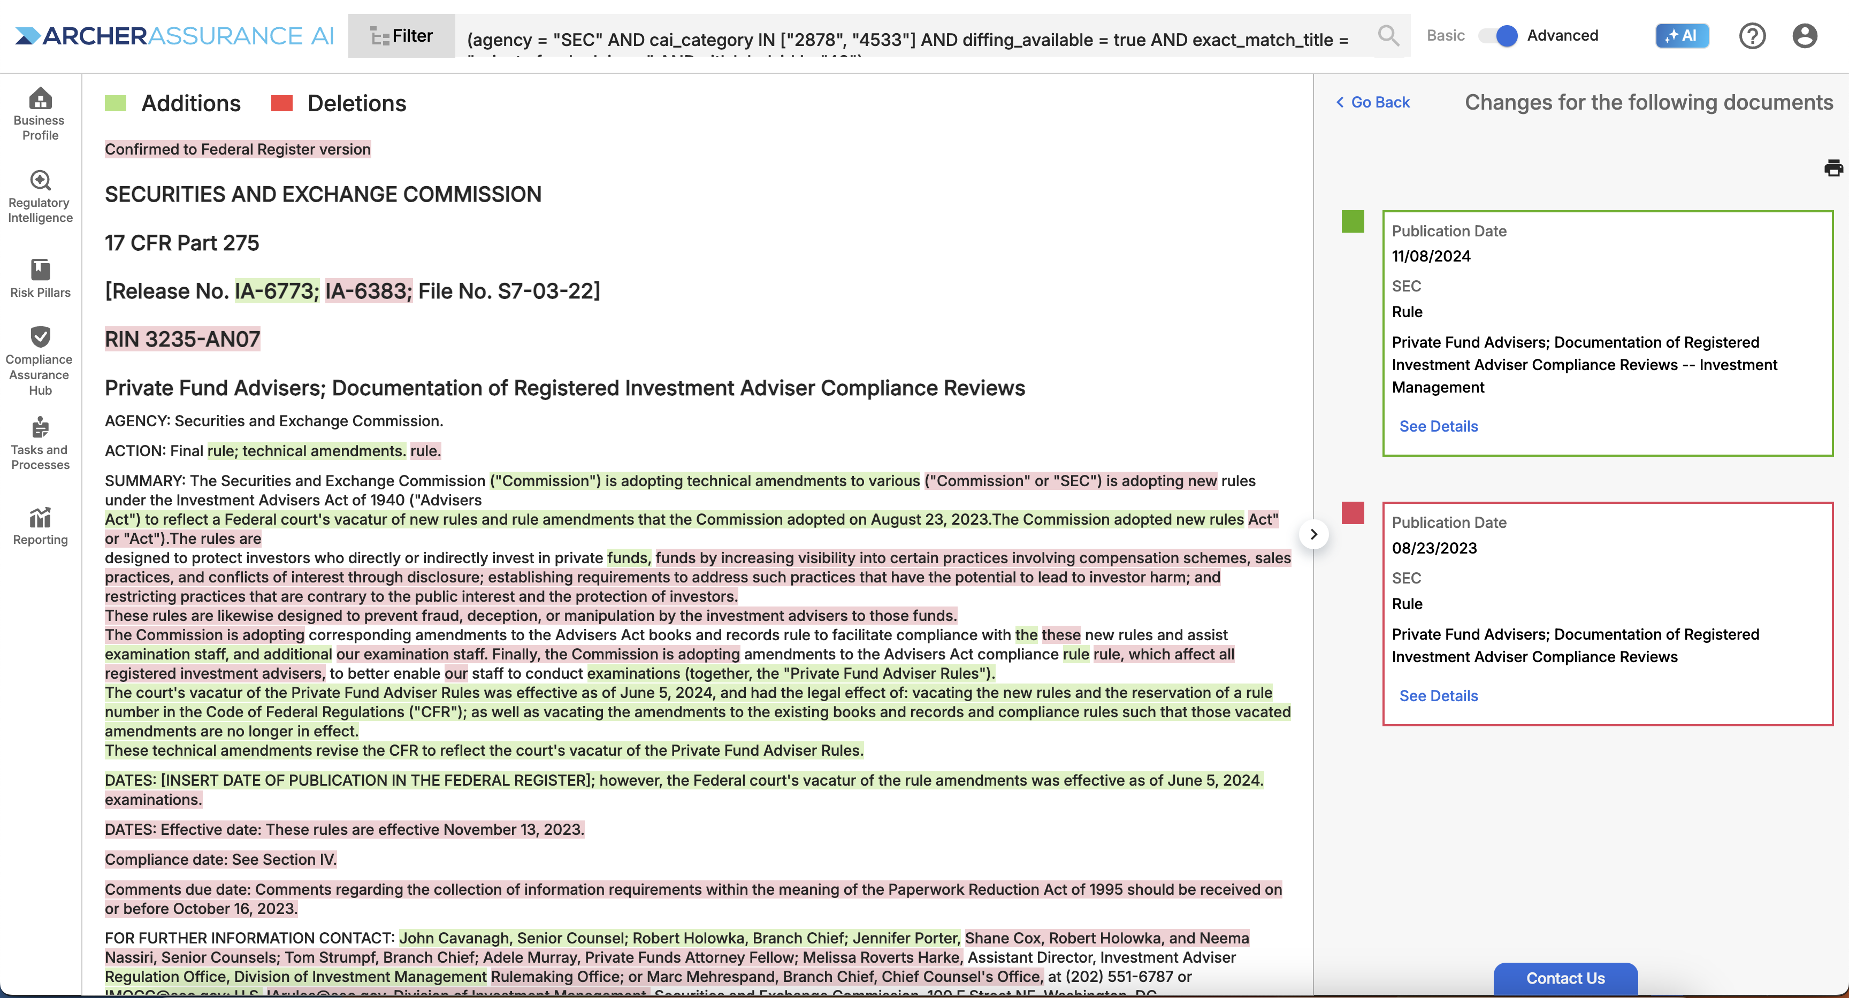Viewport: 1849px width, 998px height.
Task: Click the Archer Assurance AI logo
Action: 174,35
